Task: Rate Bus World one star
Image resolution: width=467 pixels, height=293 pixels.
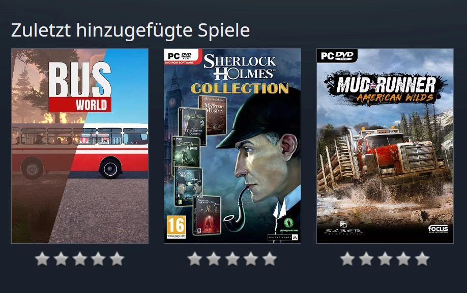Action: click(42, 259)
